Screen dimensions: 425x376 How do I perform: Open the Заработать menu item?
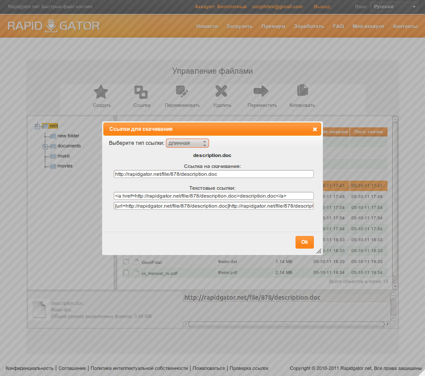pyautogui.click(x=309, y=26)
